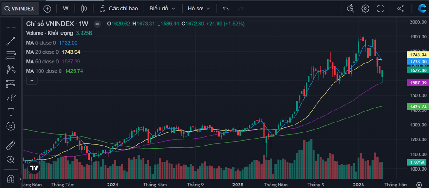Activate the ruler measure tool
Image resolution: width=429 pixels, height=188 pixels.
(11, 146)
